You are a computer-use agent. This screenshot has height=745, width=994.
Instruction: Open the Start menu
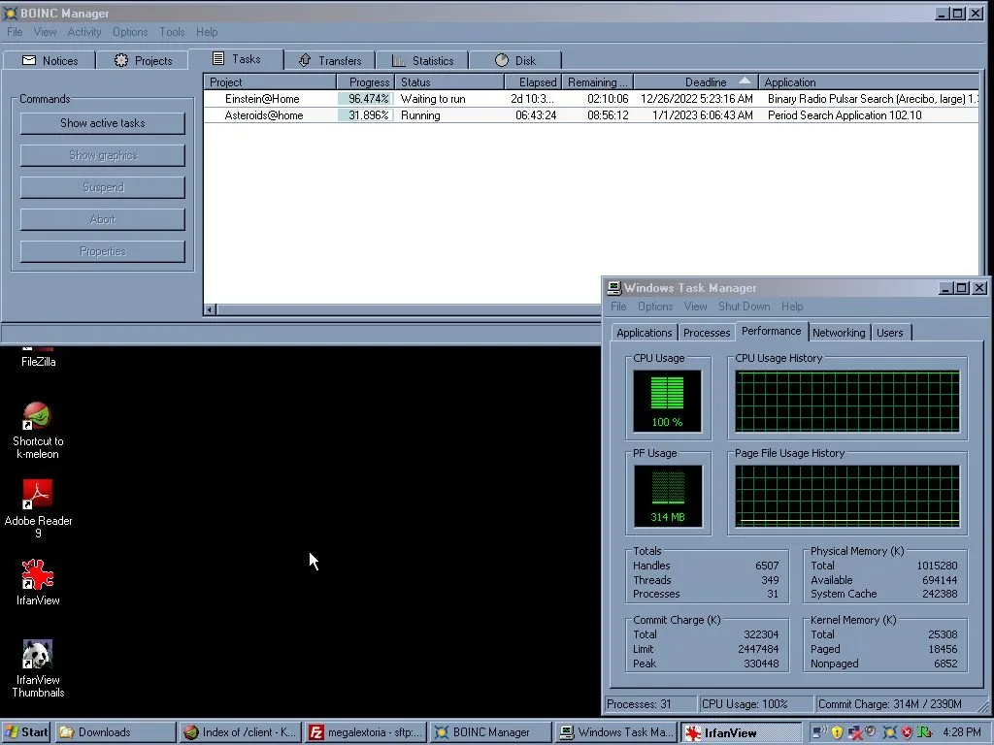pyautogui.click(x=26, y=732)
